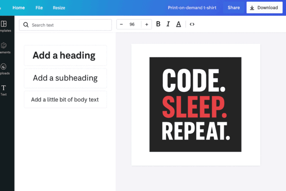Open the Home menu
Viewport: 286px width, 191px height.
(x=19, y=8)
